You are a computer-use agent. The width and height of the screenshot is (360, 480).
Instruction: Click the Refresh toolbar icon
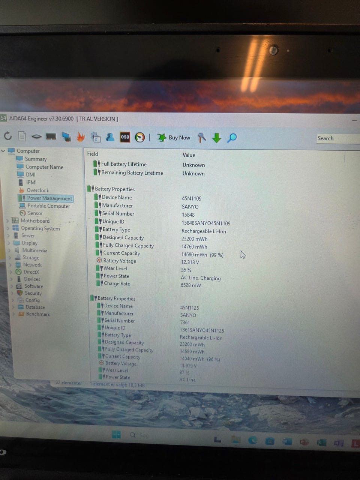[x=8, y=136]
